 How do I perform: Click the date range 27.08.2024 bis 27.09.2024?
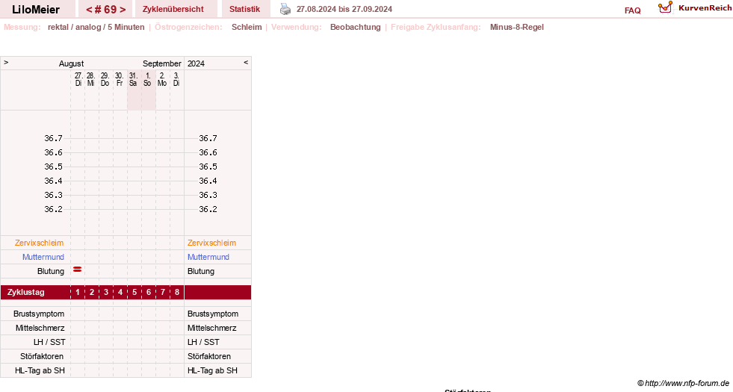344,10
